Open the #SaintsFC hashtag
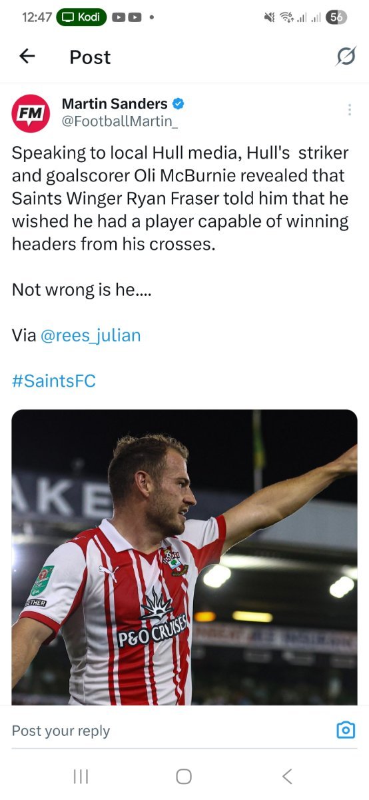This screenshot has width=369, height=800. tap(54, 381)
